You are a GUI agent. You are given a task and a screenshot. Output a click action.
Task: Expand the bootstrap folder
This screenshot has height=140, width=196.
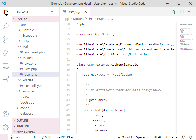click(35, 102)
